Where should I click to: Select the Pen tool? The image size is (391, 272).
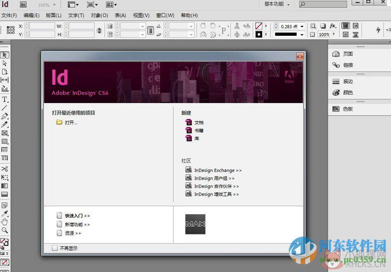tap(4, 116)
